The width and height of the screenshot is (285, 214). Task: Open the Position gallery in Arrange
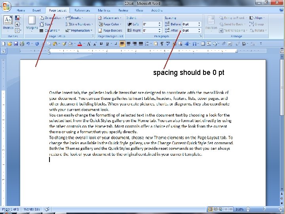click(211, 24)
